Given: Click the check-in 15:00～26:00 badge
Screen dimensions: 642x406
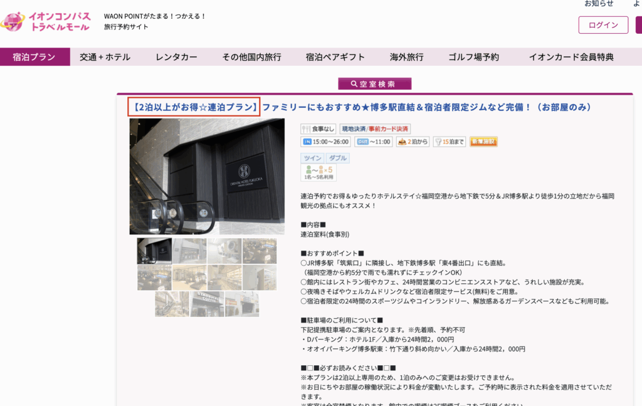Looking at the screenshot, I should 326,142.
